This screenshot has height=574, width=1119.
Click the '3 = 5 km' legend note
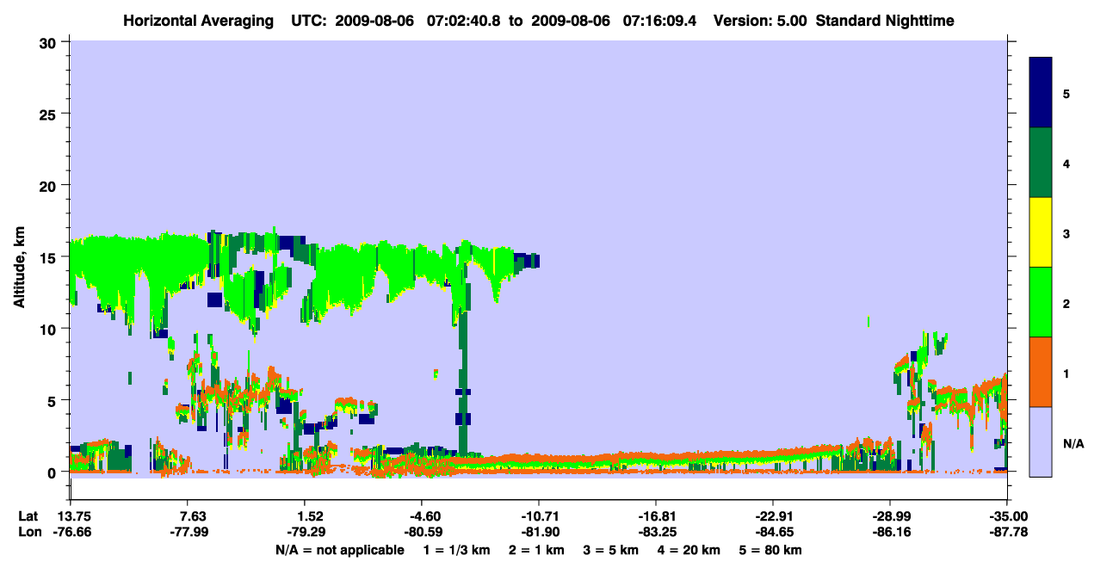(x=611, y=550)
